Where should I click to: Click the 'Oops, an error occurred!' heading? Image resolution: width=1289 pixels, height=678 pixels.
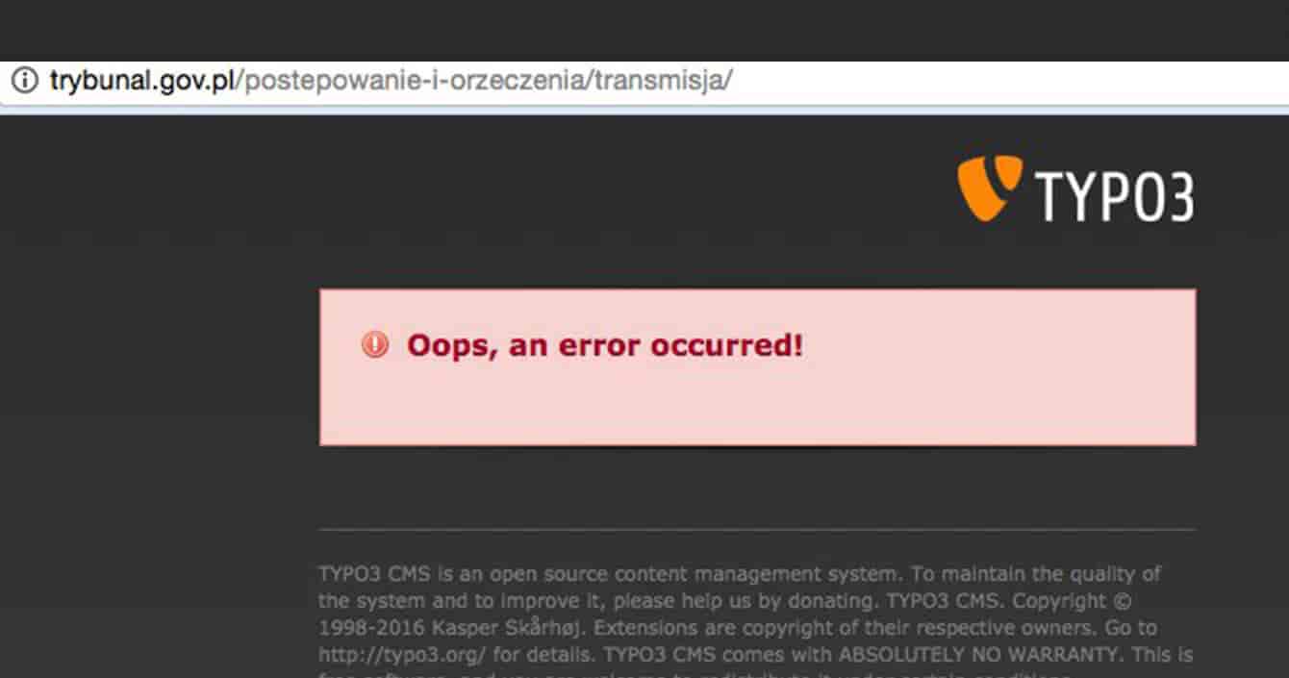(x=604, y=344)
